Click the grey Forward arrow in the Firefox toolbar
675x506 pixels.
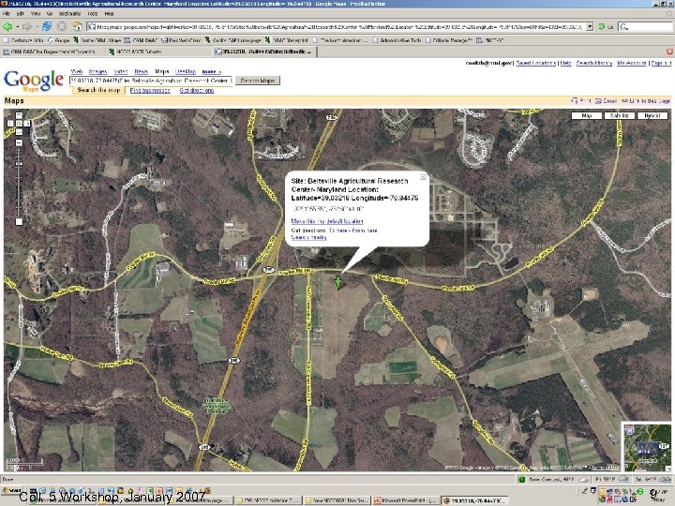[26, 26]
